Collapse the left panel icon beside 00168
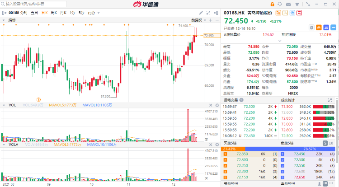 (x=4, y=13)
